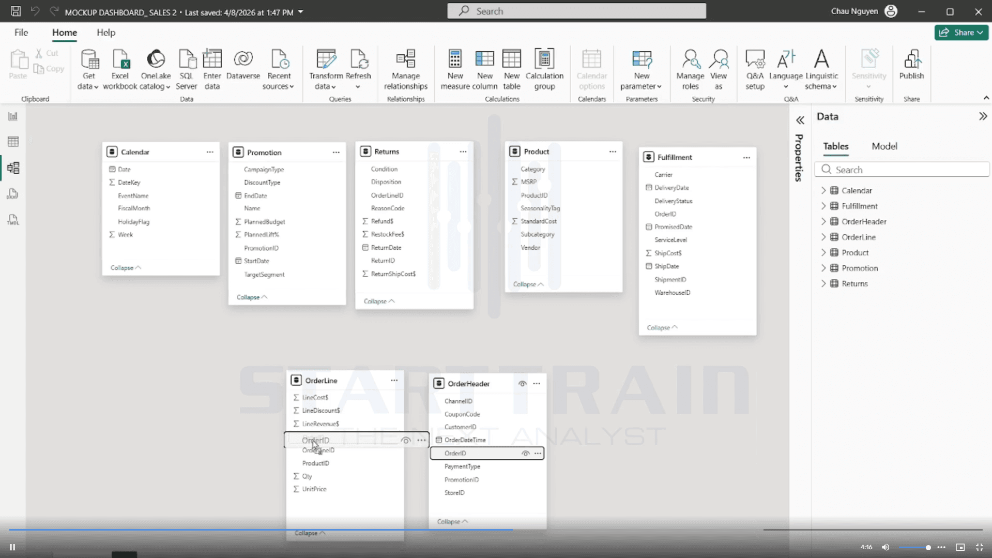Switch to Table view in left sidebar

(x=13, y=142)
